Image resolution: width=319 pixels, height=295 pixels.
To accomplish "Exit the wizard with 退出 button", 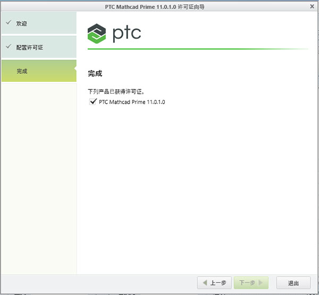I will [293, 283].
